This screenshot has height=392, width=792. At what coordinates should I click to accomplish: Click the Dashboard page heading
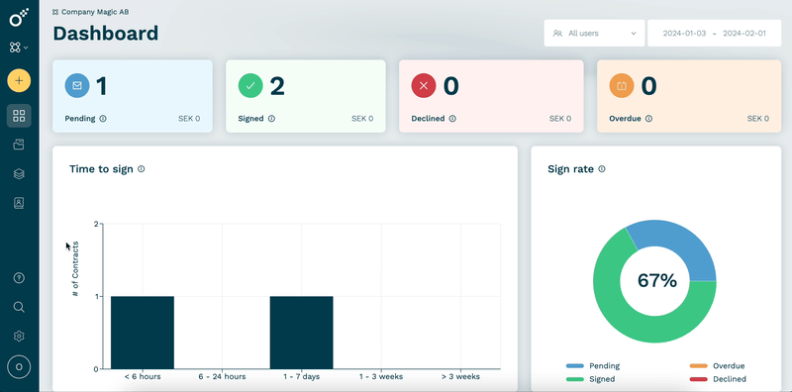click(106, 34)
